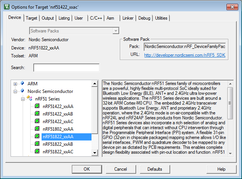This screenshot has height=179, width=242.
Task: Click the chip icon beside nRF51822_xxAA
Action: pos(37,136)
